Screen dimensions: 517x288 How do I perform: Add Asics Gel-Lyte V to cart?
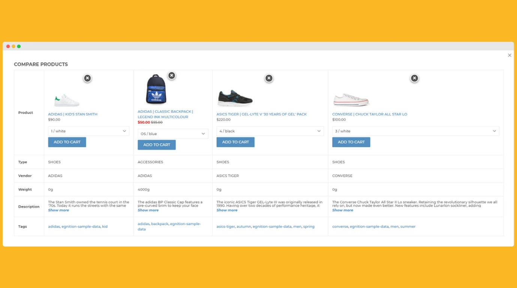click(235, 142)
